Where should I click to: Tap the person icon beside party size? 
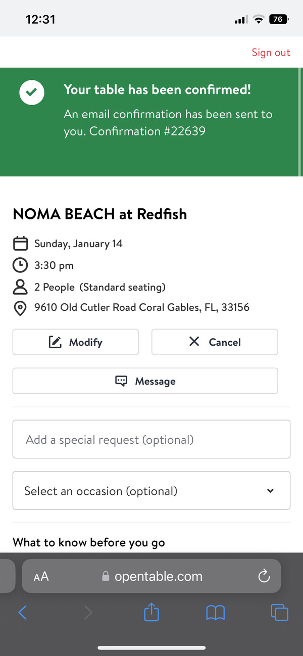(x=20, y=287)
